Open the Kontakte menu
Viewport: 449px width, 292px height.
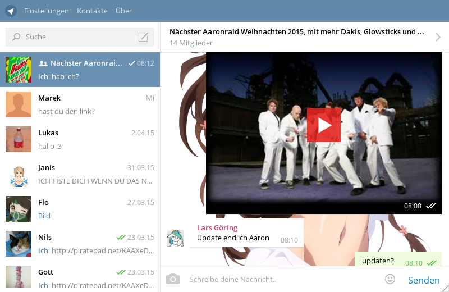pos(92,11)
